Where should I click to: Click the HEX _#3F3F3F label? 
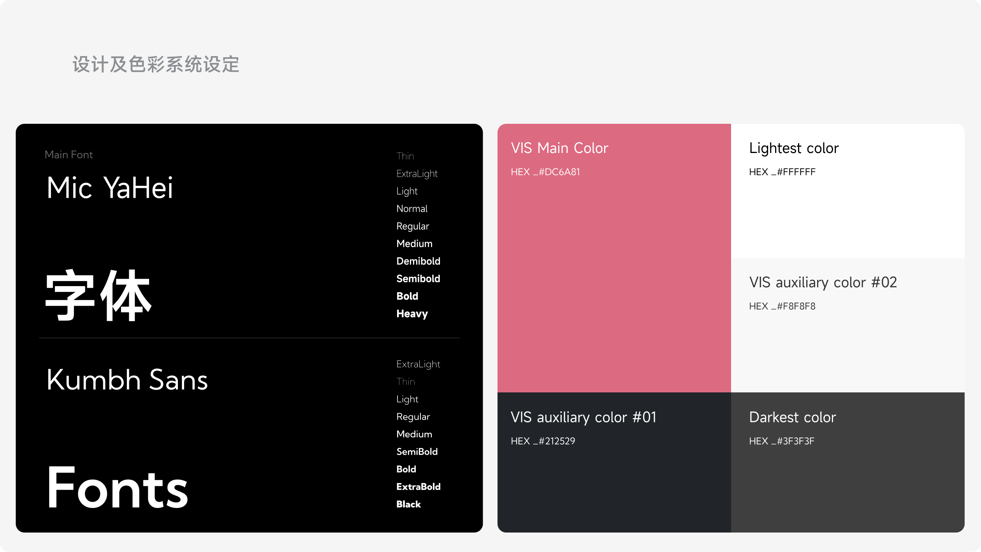tap(781, 441)
